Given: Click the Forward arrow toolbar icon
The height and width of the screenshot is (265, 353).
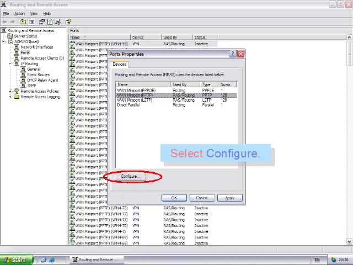Looking at the screenshot, I should click(12, 22).
